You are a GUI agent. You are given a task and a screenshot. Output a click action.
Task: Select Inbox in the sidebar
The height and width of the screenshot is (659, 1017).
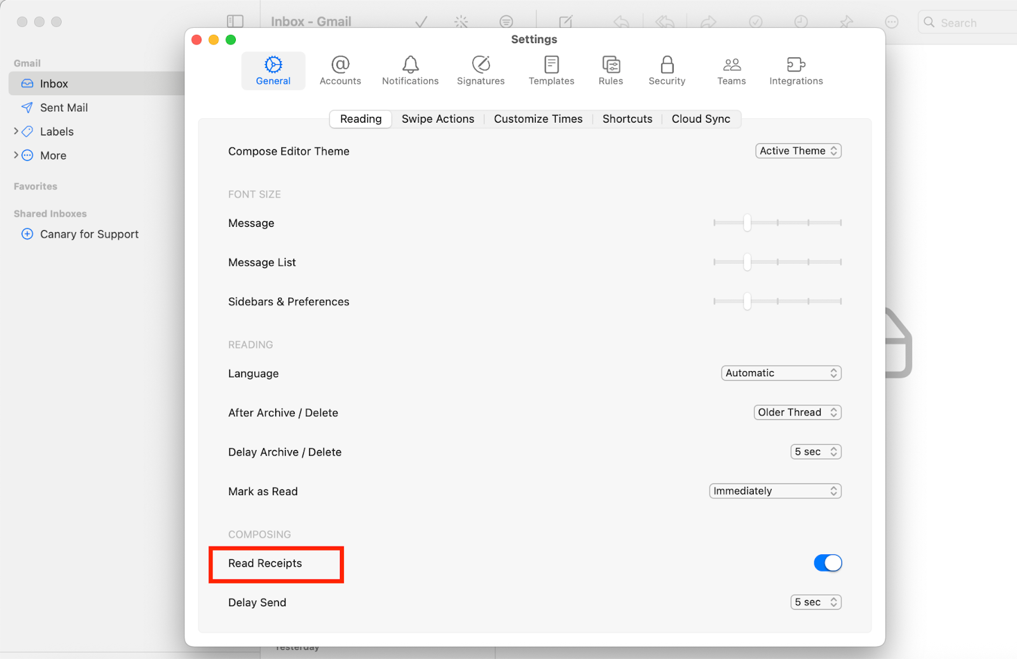point(97,83)
